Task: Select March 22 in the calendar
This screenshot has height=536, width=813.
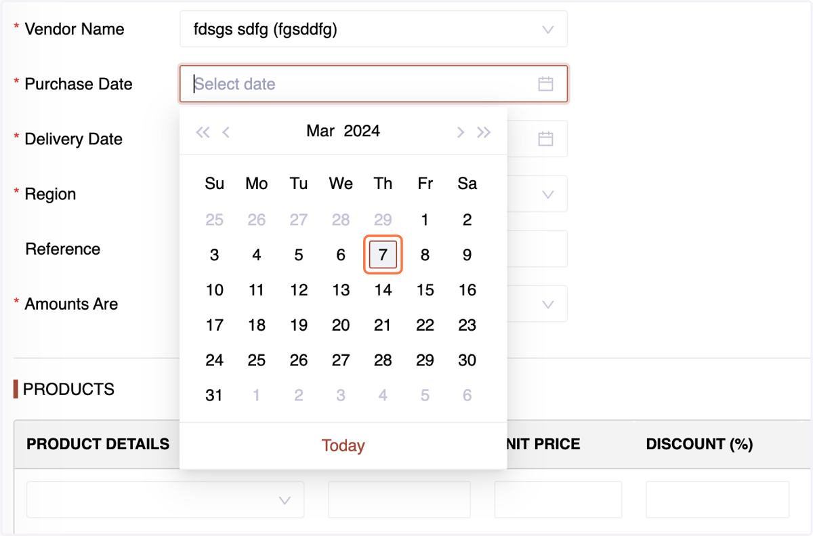Action: point(425,325)
